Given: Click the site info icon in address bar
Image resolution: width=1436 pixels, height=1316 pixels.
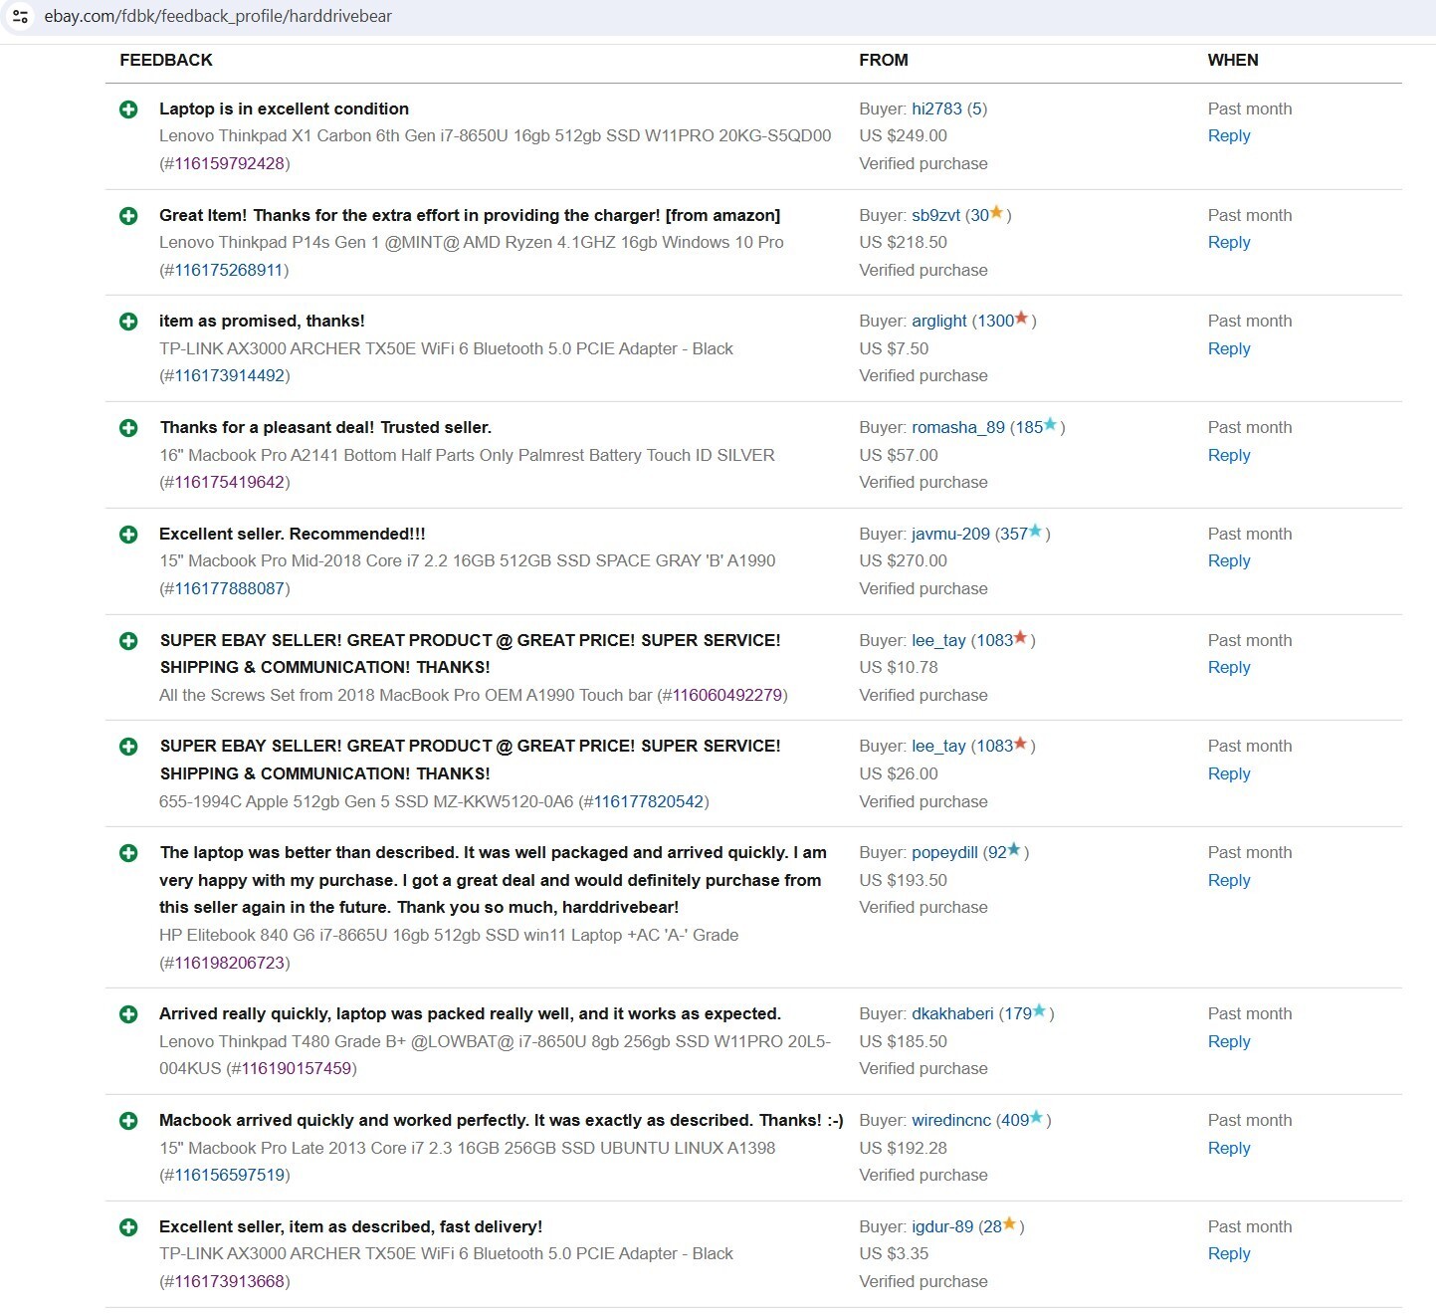Looking at the screenshot, I should 20,16.
